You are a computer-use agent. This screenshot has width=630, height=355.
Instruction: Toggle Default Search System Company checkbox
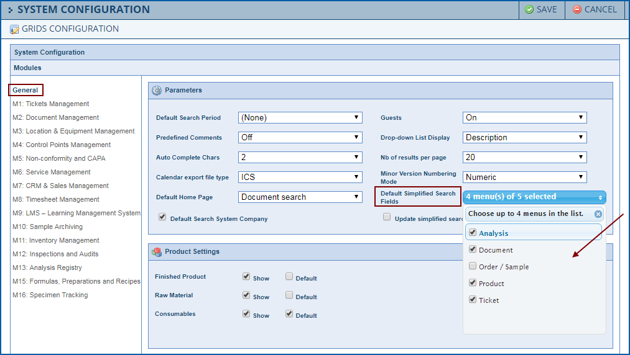162,217
